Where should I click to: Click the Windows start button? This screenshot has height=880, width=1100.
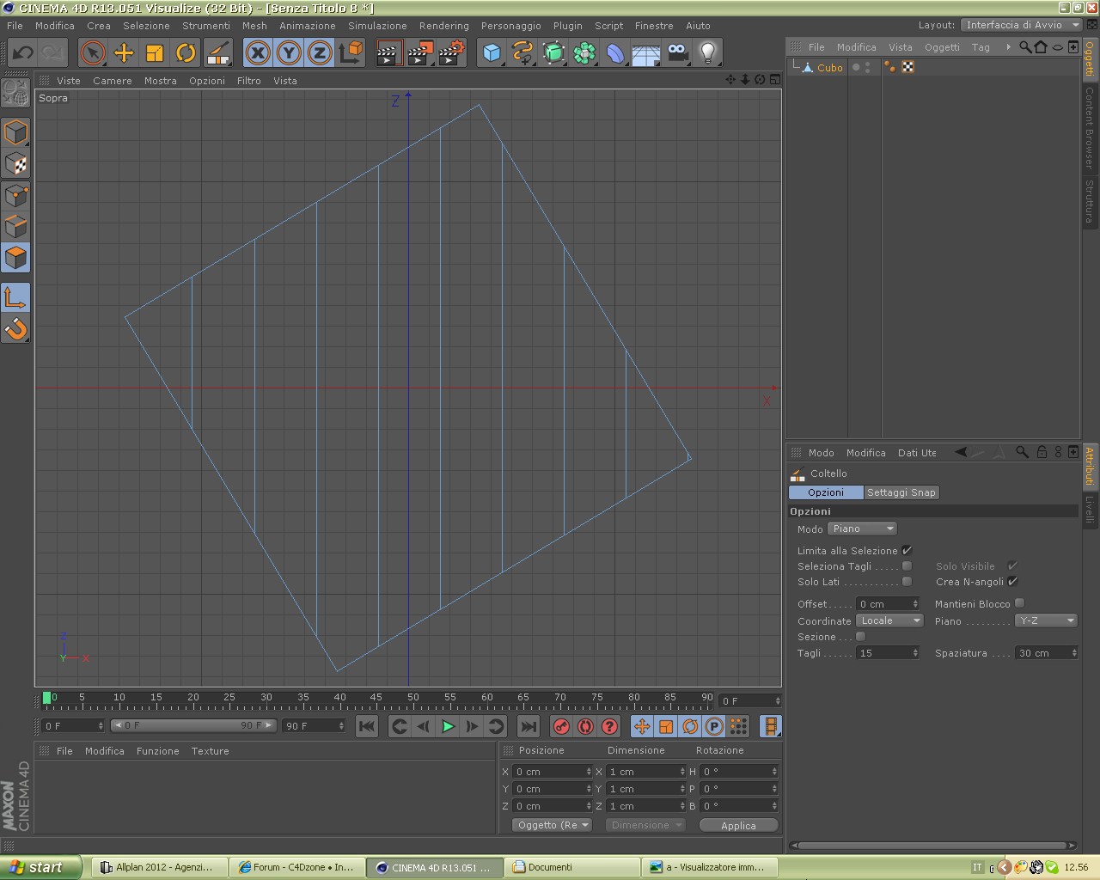40,867
